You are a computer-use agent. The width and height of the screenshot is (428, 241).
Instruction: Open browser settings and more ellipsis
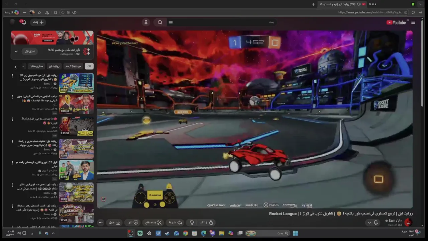pos(24,12)
